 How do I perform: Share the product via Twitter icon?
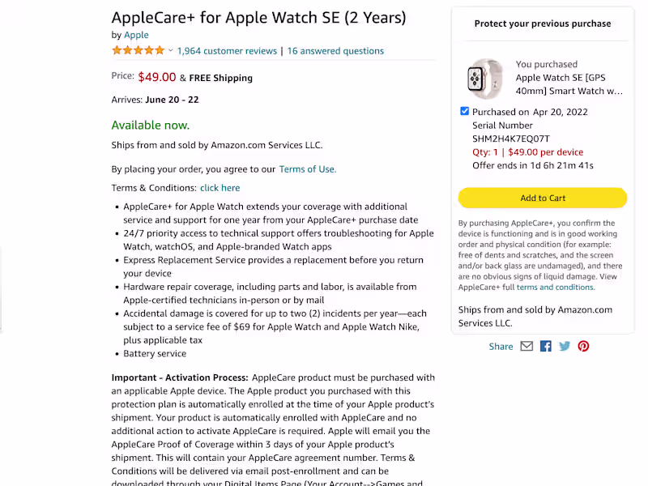pyautogui.click(x=565, y=346)
